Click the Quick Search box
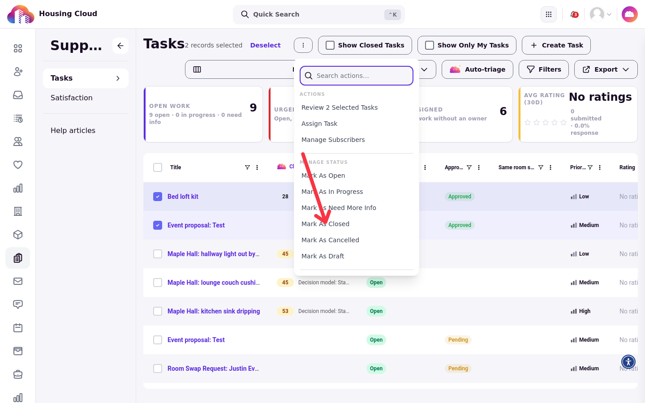Viewport: 645px width, 403px height. pos(319,14)
